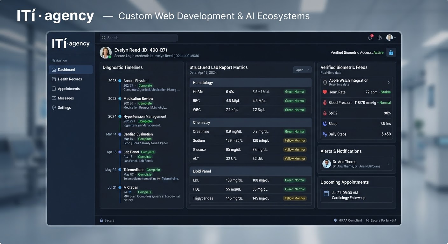Click the Sleep moon icon
448x244 pixels.
(x=325, y=124)
